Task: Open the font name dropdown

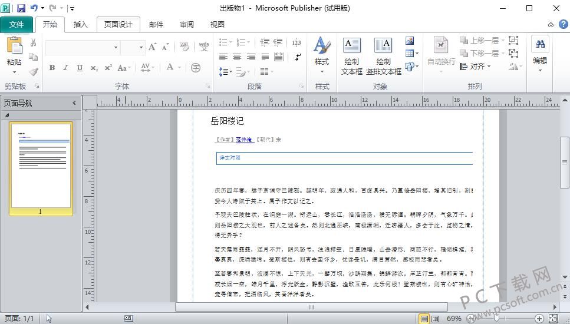Action: pyautogui.click(x=116, y=48)
